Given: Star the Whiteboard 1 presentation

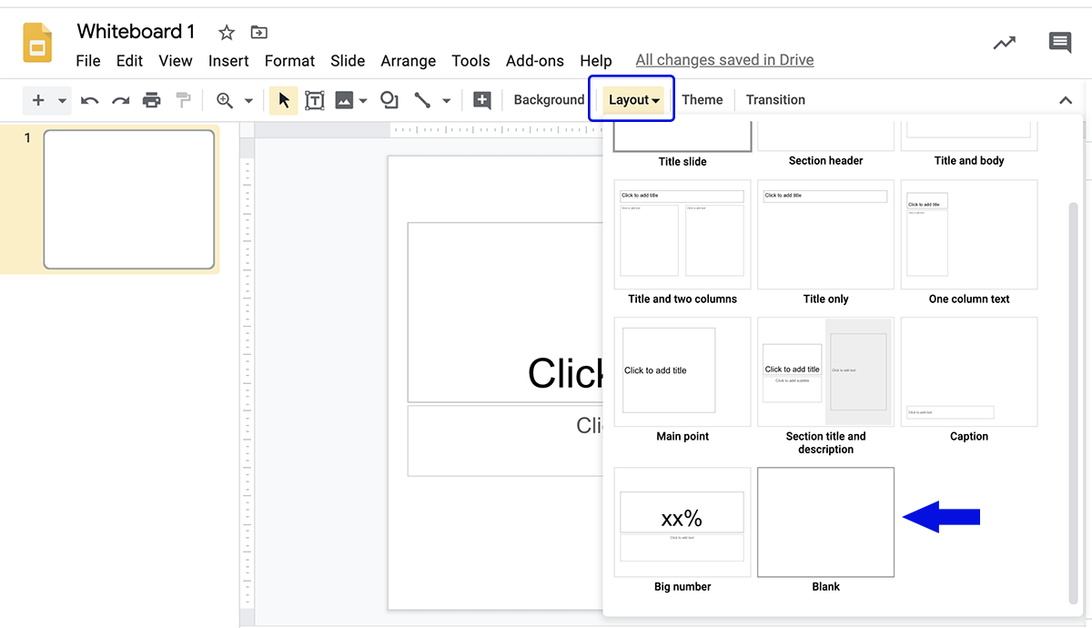Looking at the screenshot, I should (x=226, y=31).
